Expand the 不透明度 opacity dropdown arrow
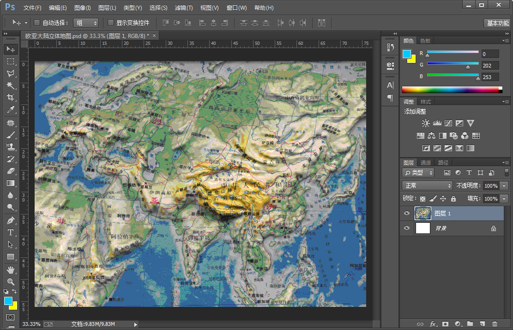Viewport: 513px width, 330px height. (504, 185)
